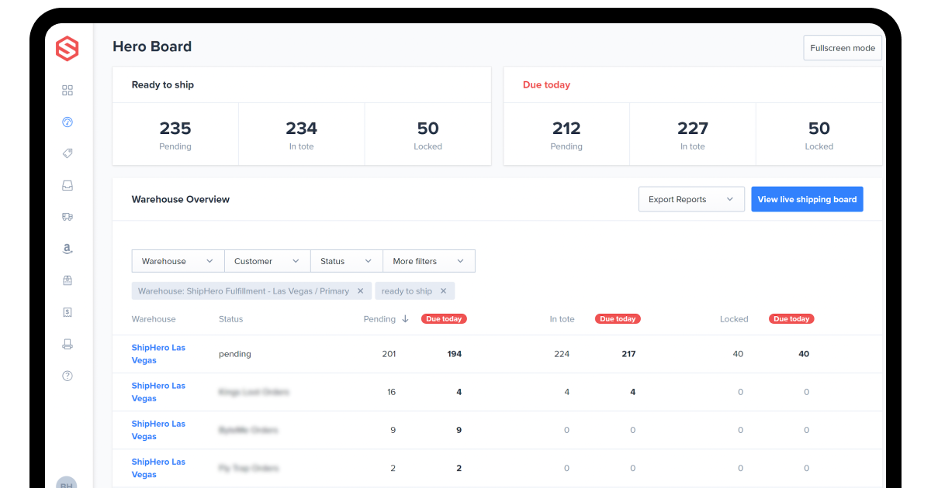Remove the ready to ship filter chip
The width and height of the screenshot is (931, 488).
pyautogui.click(x=444, y=291)
